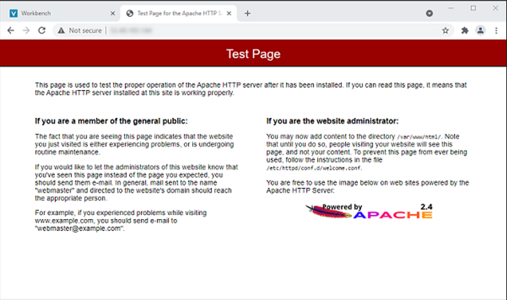Reload the Apache test page

tap(42, 31)
